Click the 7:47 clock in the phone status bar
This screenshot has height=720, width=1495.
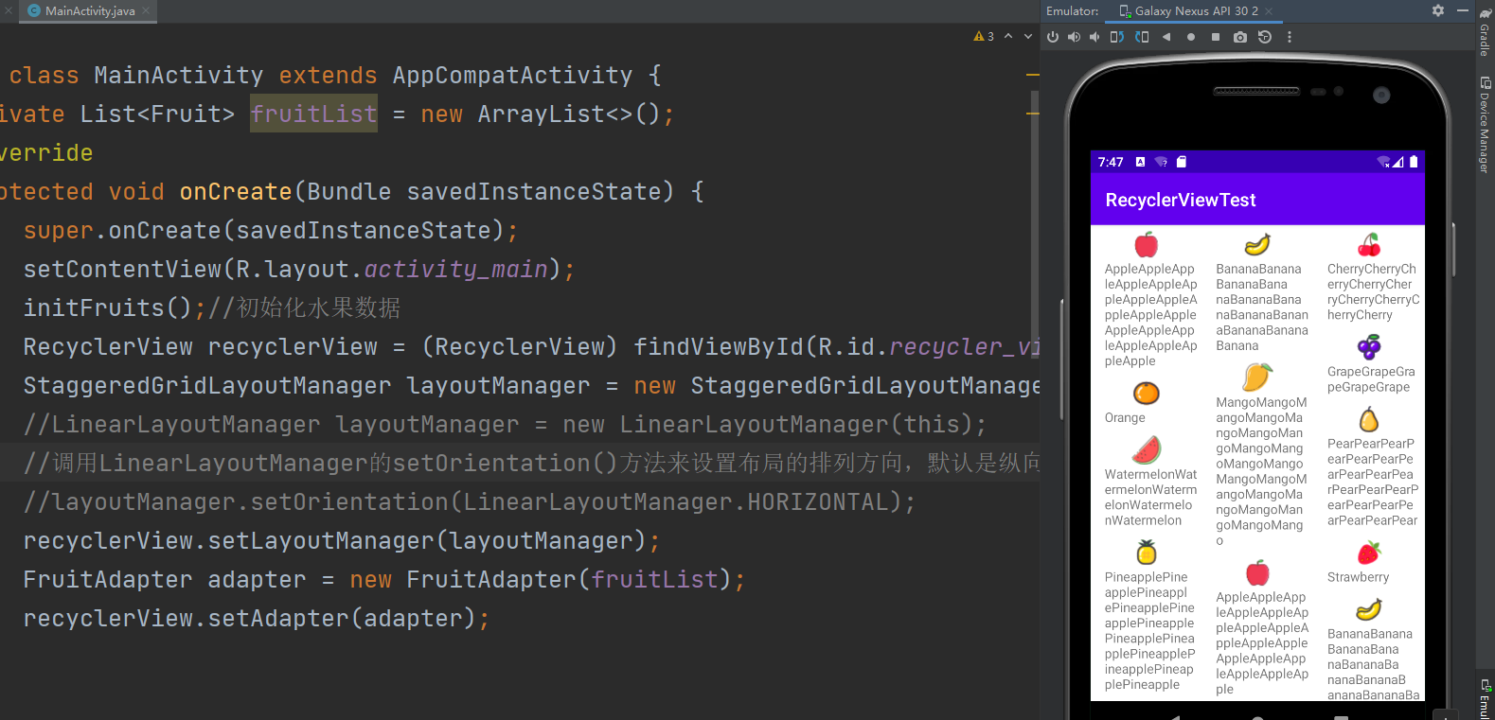[1111, 162]
